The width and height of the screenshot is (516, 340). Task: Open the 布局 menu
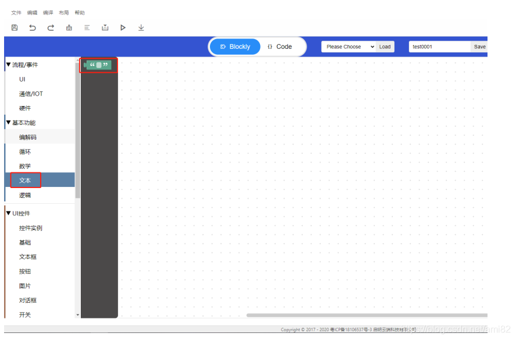click(64, 13)
